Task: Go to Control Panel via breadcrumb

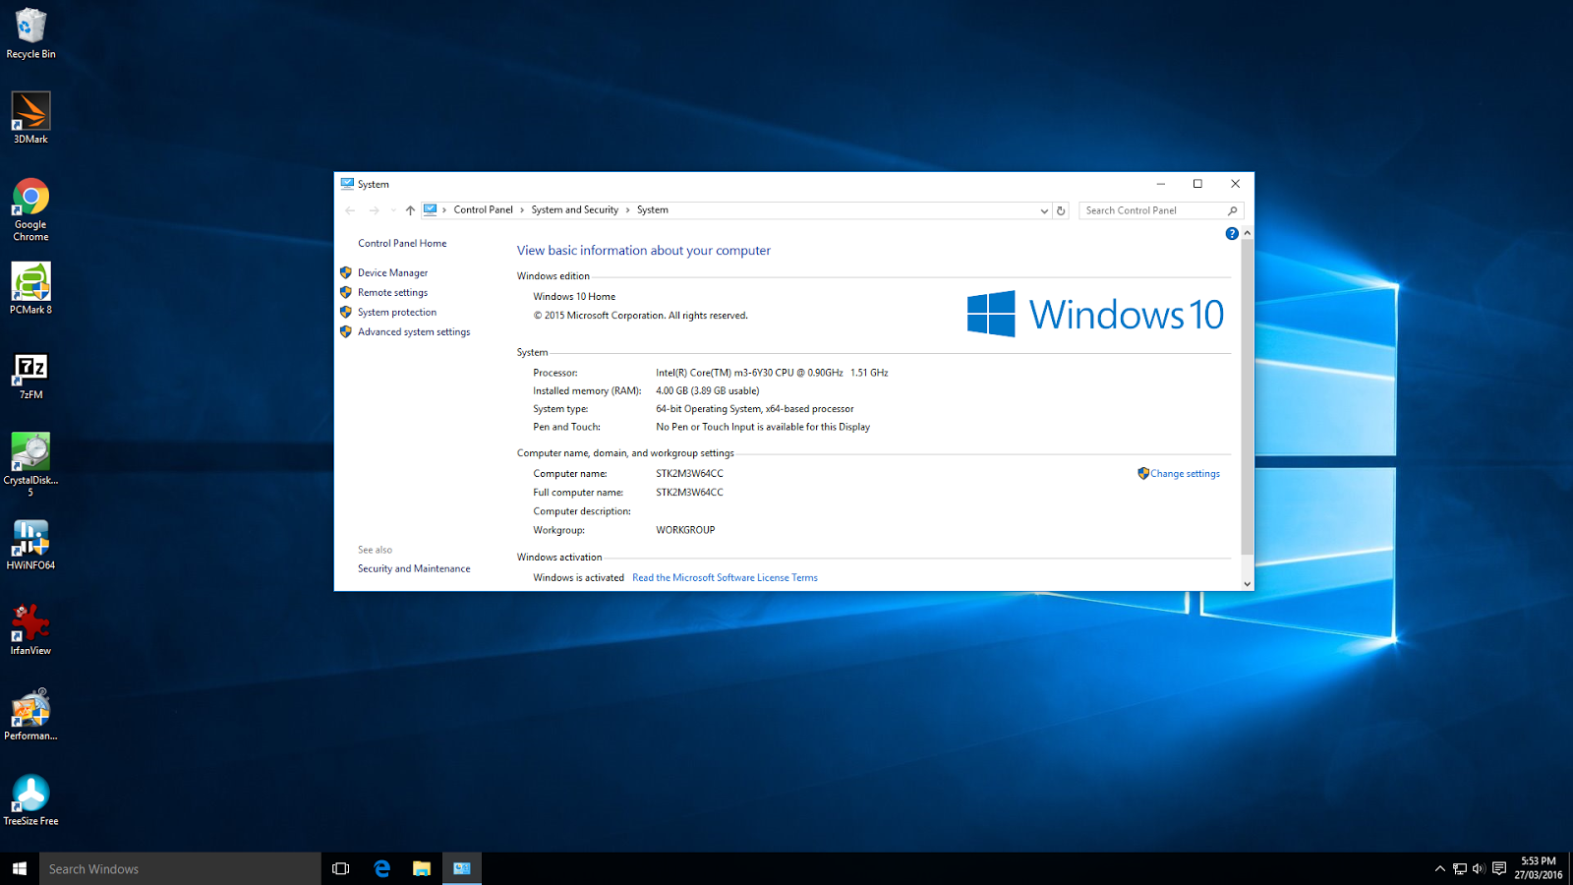Action: [x=483, y=209]
